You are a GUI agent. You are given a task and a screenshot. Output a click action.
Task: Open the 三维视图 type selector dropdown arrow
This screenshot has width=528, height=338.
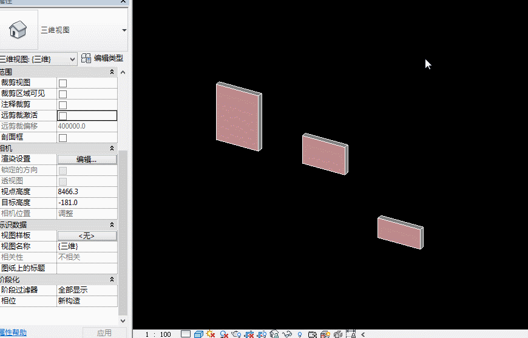pyautogui.click(x=124, y=30)
